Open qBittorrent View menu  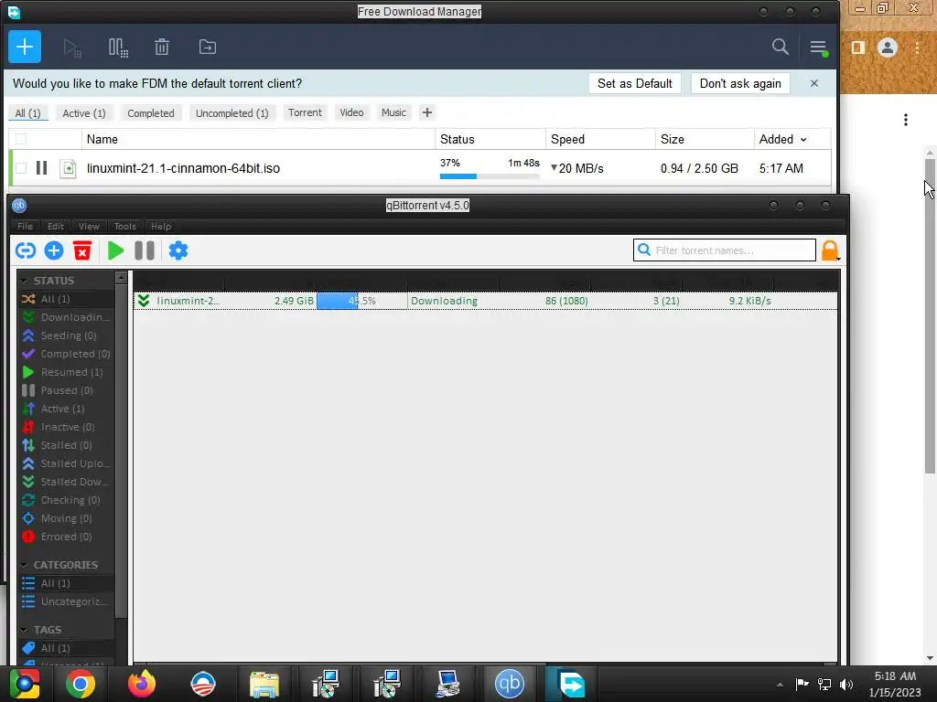[x=89, y=227]
